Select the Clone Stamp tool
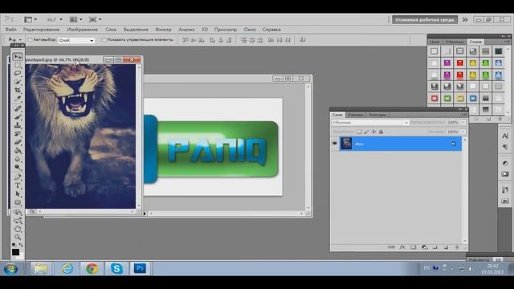 tap(18, 125)
